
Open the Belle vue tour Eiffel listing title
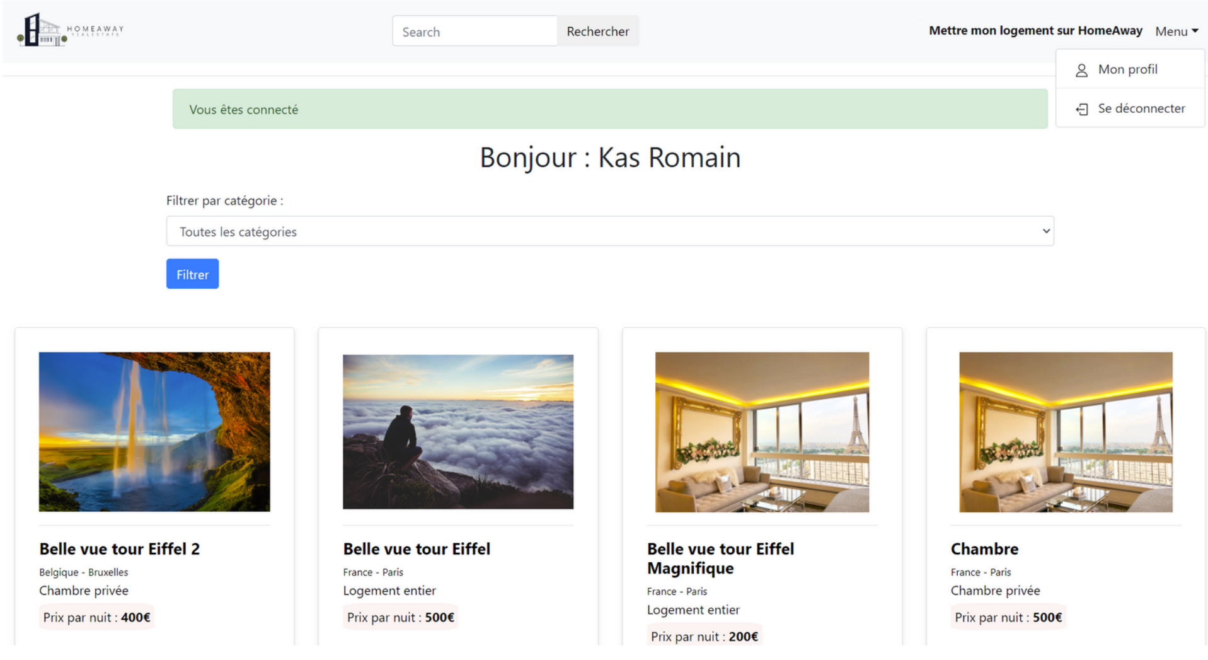point(416,548)
